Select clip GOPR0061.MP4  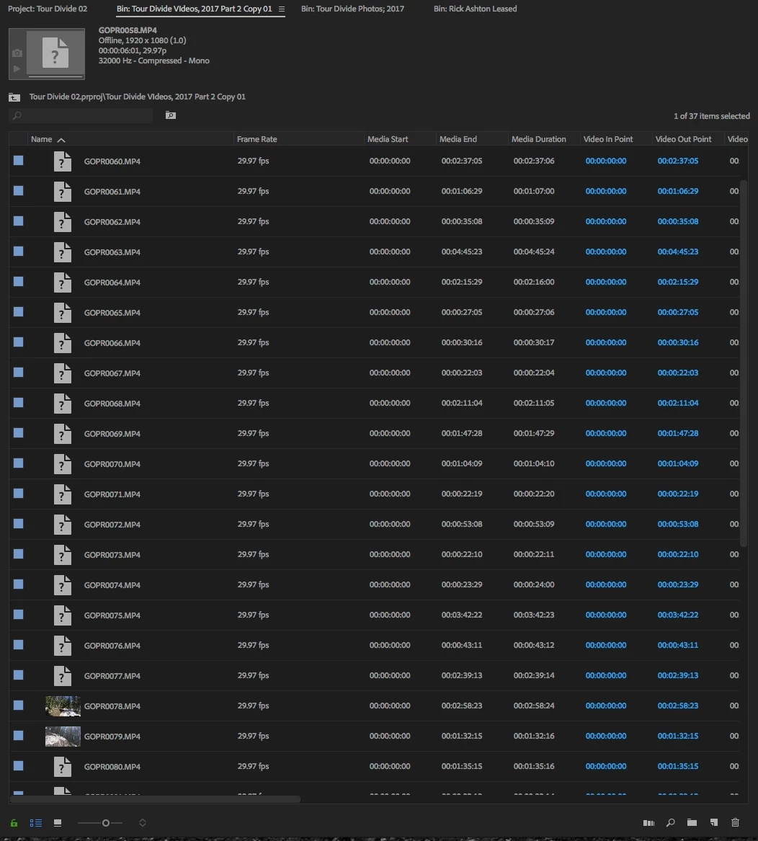click(x=112, y=192)
